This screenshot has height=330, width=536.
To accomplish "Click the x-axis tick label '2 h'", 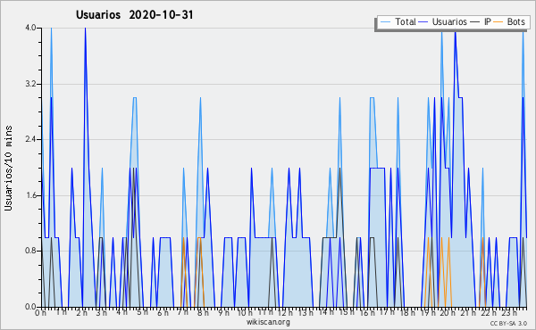I will [x=81, y=312].
